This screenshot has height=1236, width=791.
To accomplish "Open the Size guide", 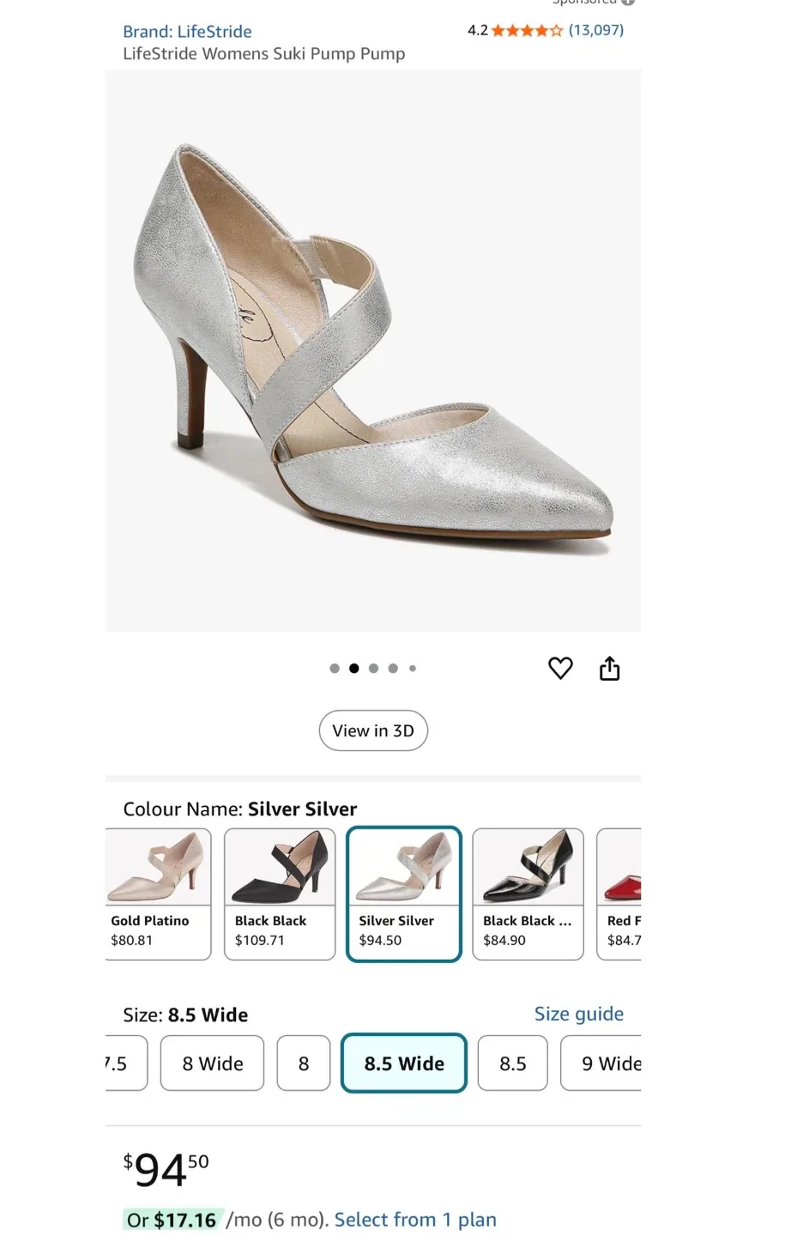I will (578, 1014).
